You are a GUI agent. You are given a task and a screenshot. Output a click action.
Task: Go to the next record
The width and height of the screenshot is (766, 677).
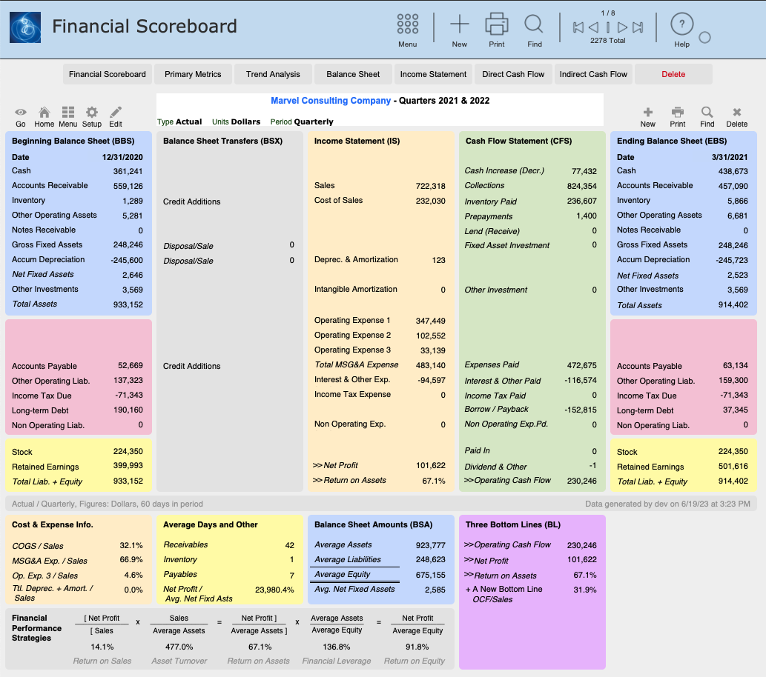click(622, 27)
